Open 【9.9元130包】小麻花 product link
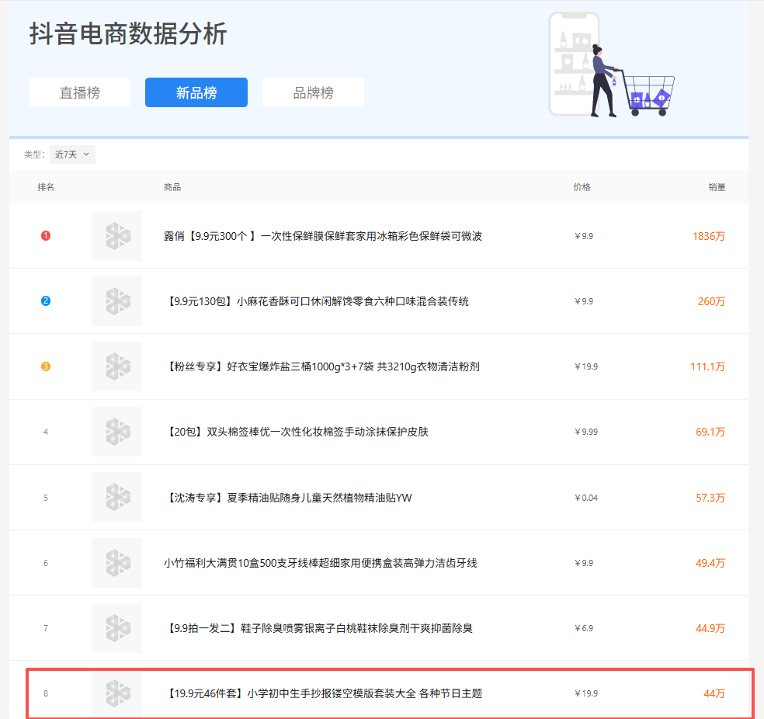This screenshot has width=764, height=719. (x=317, y=301)
